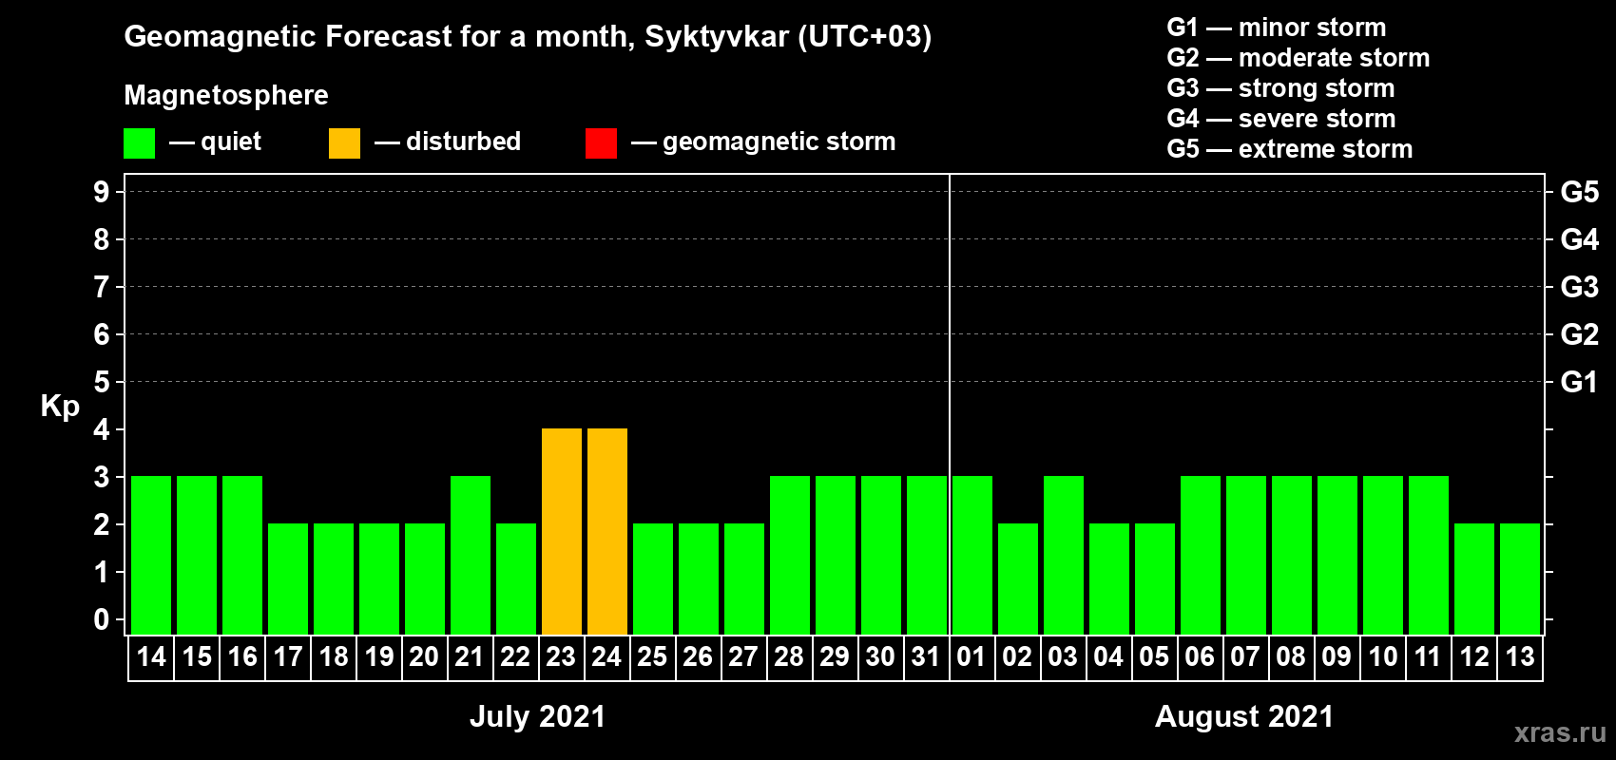Click the date label 31
This screenshot has width=1616, height=760.
coord(926,656)
